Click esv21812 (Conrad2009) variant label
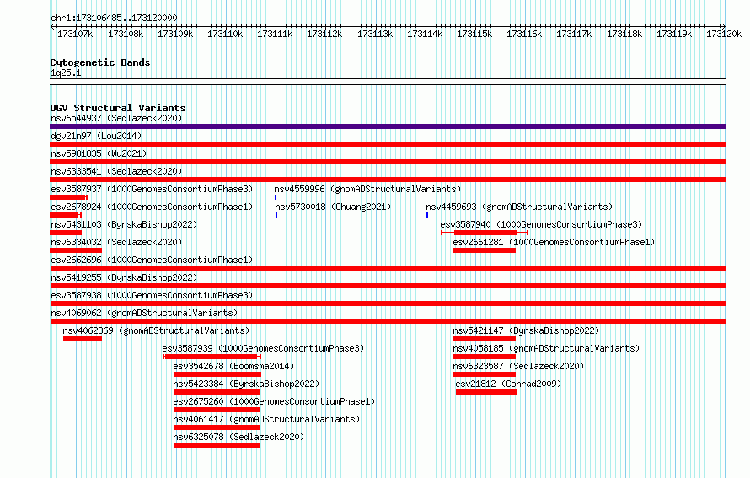 [x=508, y=384]
